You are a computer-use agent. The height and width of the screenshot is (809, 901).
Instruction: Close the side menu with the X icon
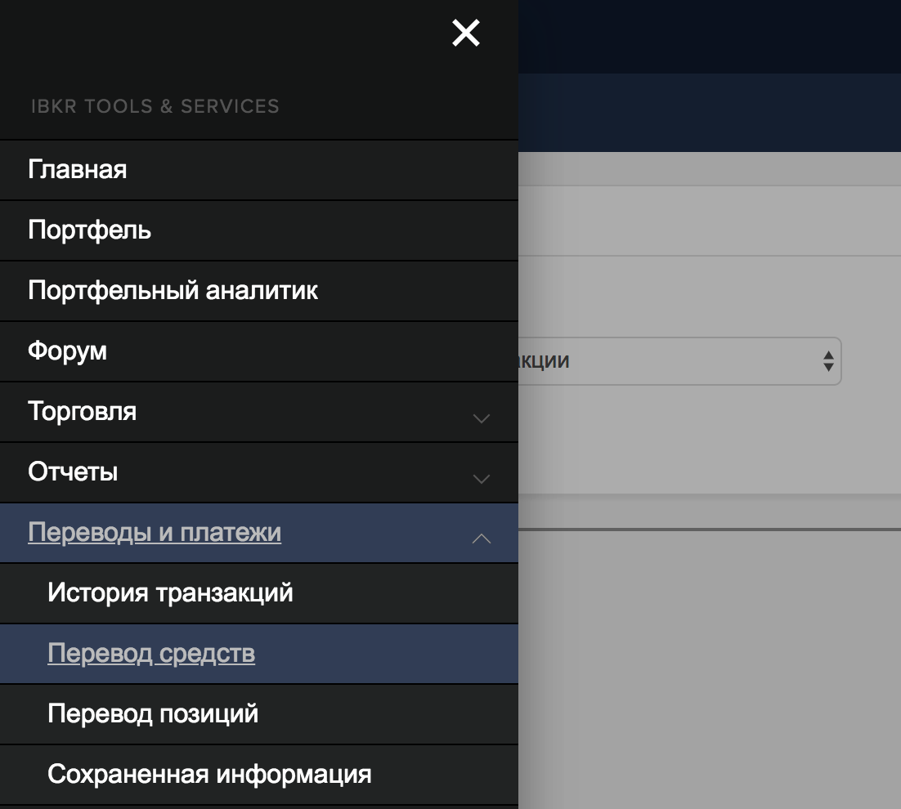(466, 34)
